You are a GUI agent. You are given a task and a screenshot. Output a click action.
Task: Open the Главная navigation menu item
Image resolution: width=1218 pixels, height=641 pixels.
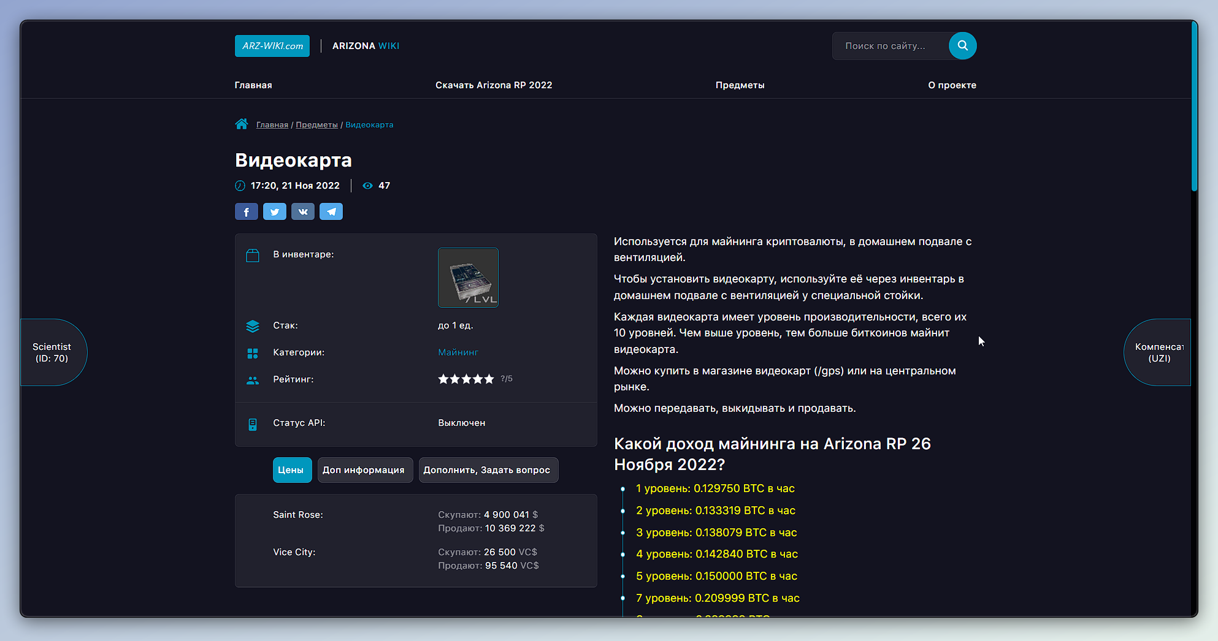[253, 85]
